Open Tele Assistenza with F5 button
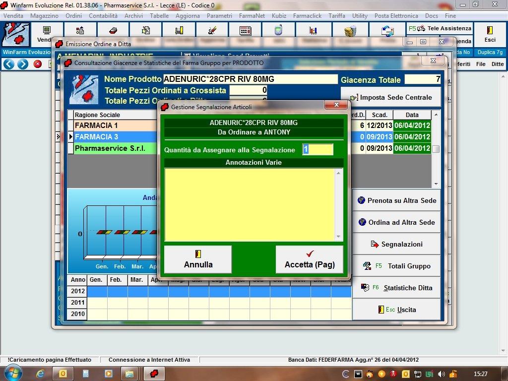Image resolution: width=508 pixels, height=381 pixels. pos(440,29)
